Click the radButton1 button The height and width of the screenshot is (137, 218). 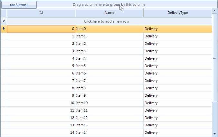pos(19,5)
